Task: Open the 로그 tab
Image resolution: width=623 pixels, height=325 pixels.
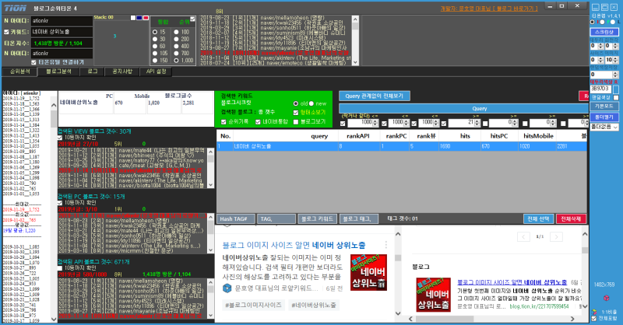Action: click(x=92, y=72)
